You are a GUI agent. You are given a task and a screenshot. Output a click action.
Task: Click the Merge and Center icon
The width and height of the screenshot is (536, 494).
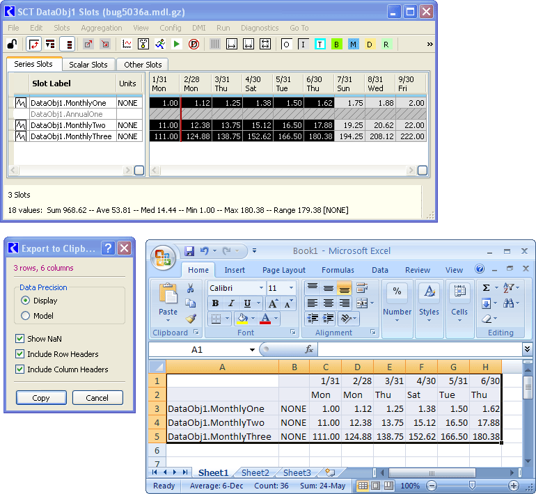coord(362,303)
